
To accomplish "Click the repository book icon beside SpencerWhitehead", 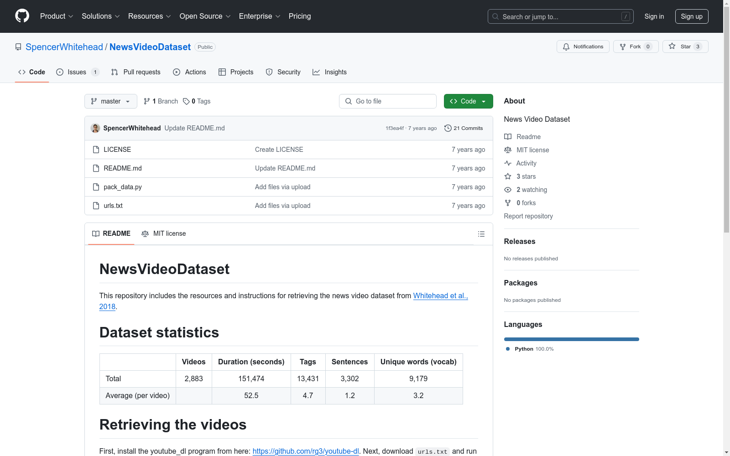I will pos(18,47).
